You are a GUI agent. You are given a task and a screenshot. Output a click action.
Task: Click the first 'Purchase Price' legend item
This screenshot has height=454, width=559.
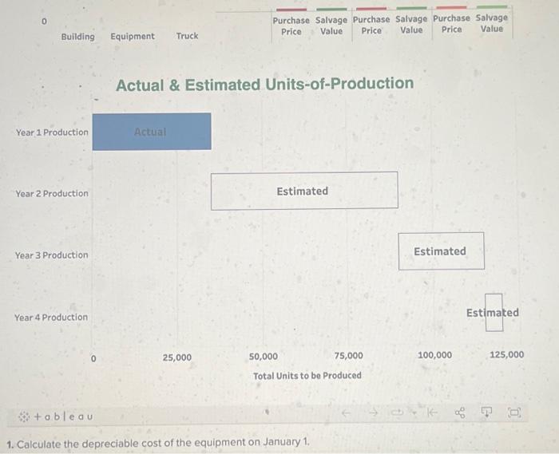[291, 26]
